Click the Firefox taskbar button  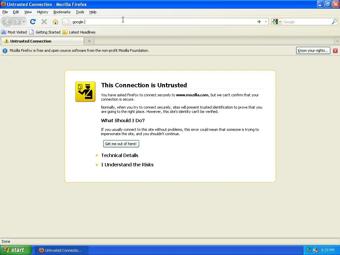click(x=61, y=250)
